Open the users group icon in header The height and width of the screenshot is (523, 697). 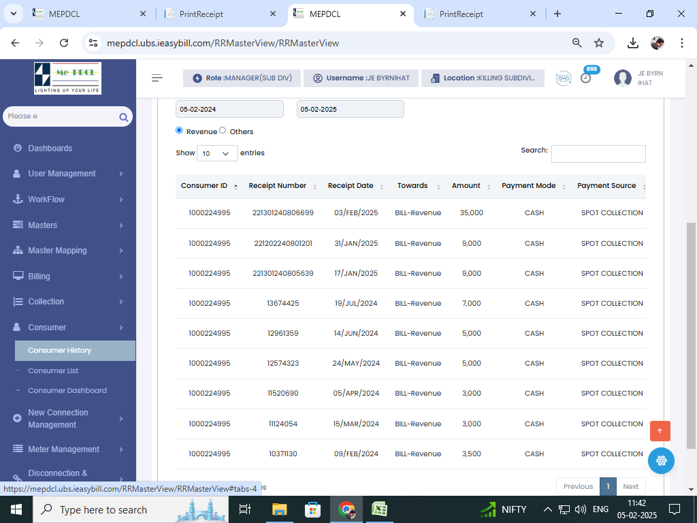pos(563,78)
